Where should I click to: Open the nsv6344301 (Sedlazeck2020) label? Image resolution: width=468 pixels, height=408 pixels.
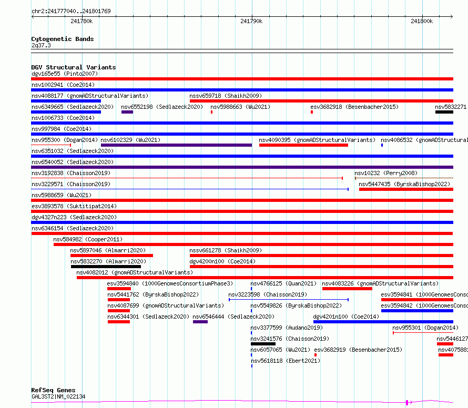(148, 317)
